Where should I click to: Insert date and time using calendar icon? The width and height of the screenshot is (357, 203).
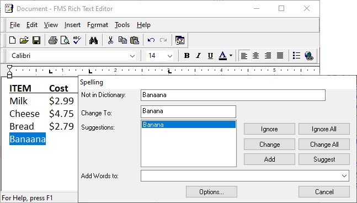click(180, 40)
